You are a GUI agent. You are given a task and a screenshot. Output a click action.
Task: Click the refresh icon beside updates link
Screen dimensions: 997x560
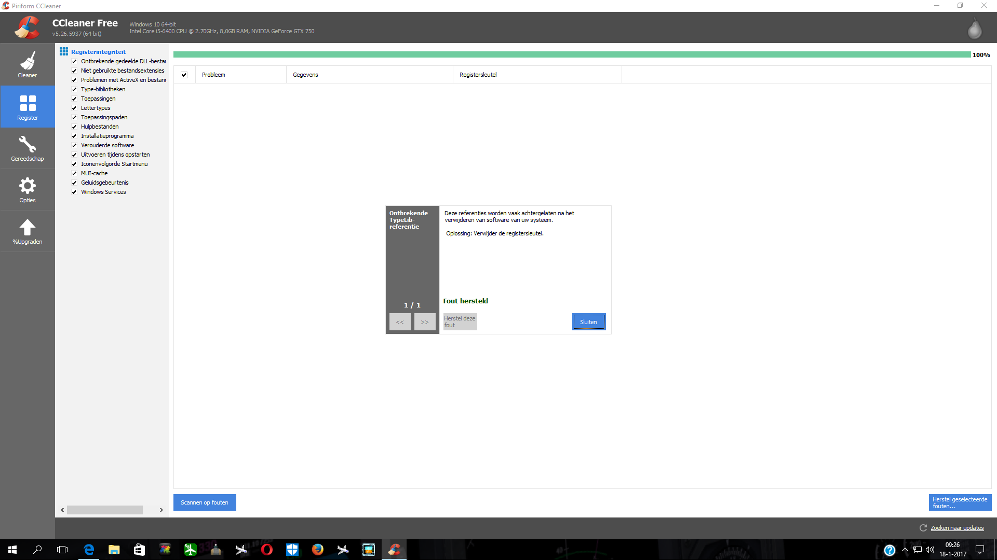[x=923, y=528]
